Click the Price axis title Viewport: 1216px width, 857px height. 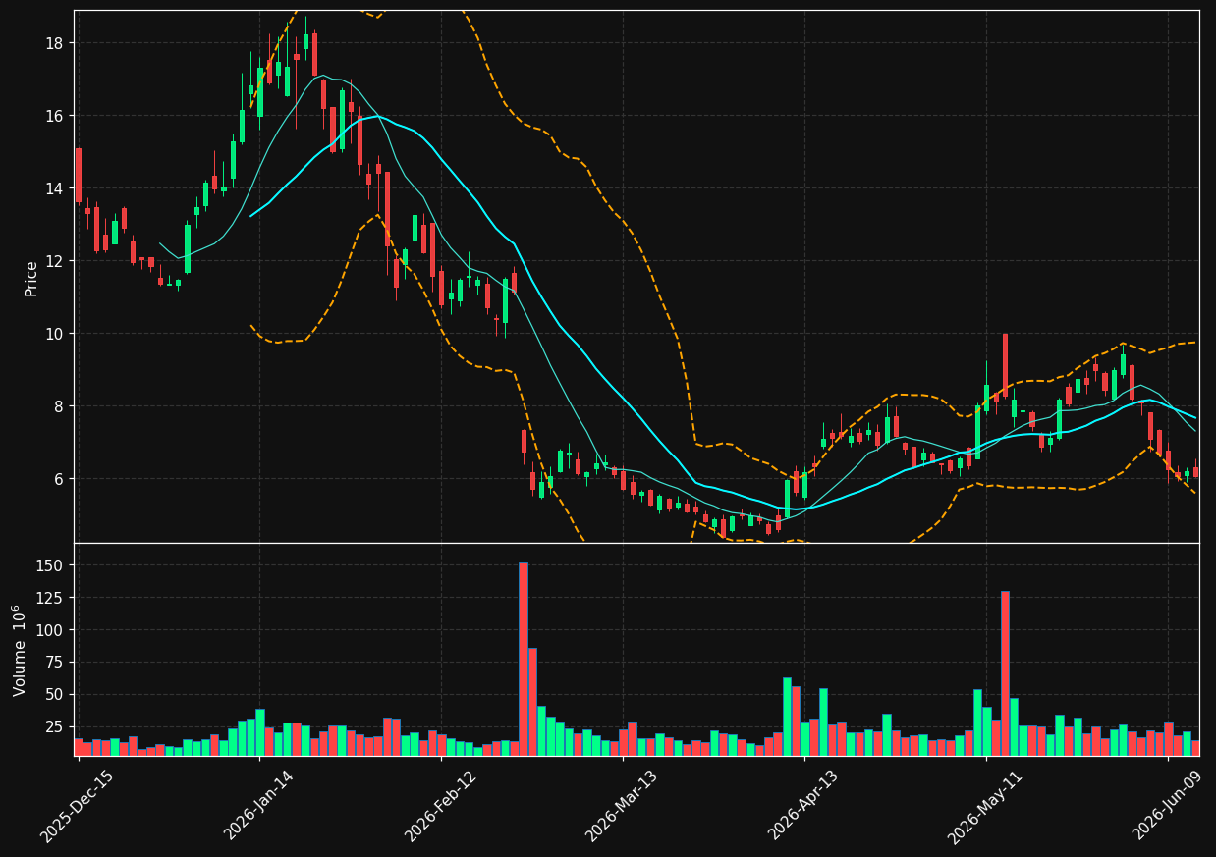pyautogui.click(x=31, y=278)
